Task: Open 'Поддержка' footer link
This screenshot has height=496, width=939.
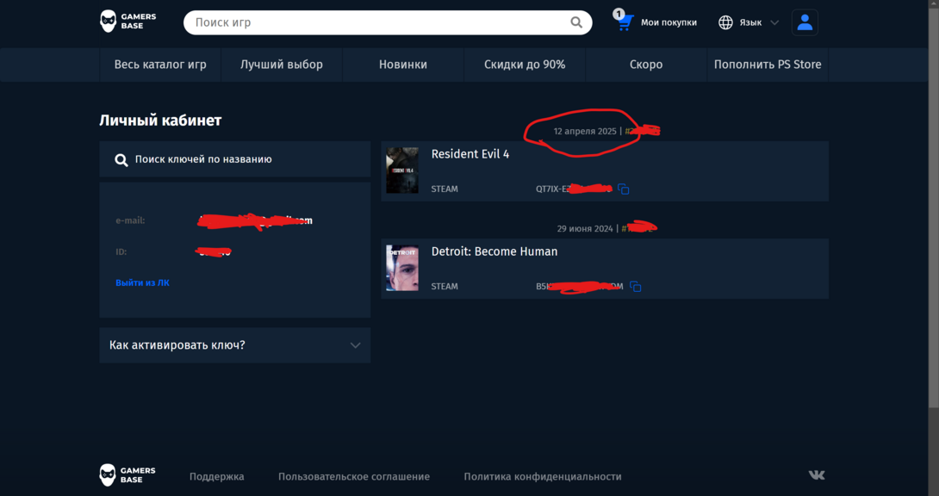Action: pos(217,477)
